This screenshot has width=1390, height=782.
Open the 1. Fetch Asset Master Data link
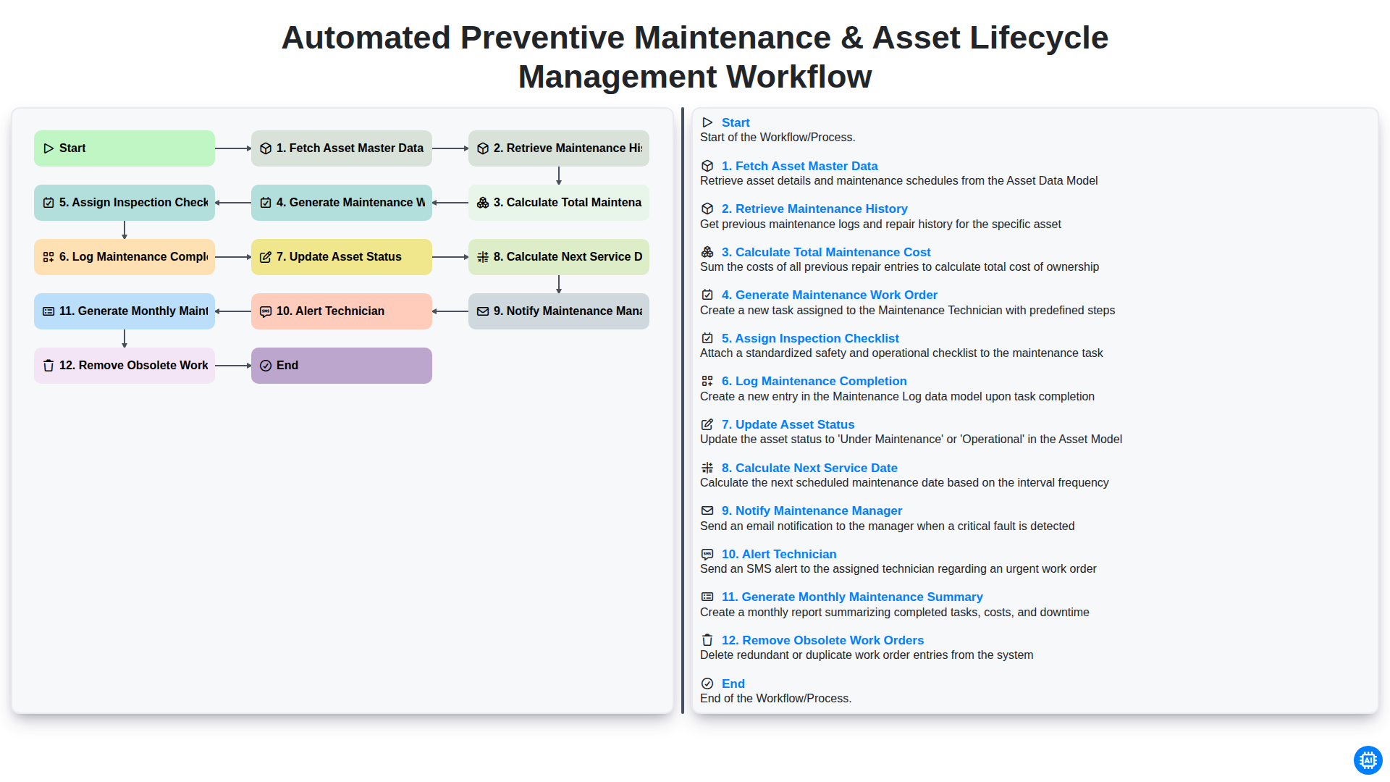799,166
